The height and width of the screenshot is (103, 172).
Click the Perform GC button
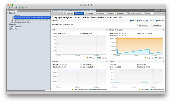[143, 25]
